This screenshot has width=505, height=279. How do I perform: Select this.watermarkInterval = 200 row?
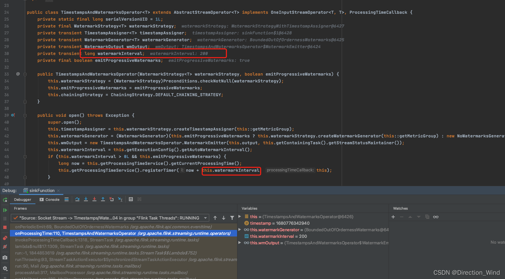(x=313, y=236)
